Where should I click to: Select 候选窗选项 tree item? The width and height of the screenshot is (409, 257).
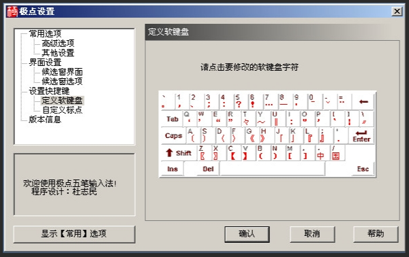pyautogui.click(x=62, y=82)
